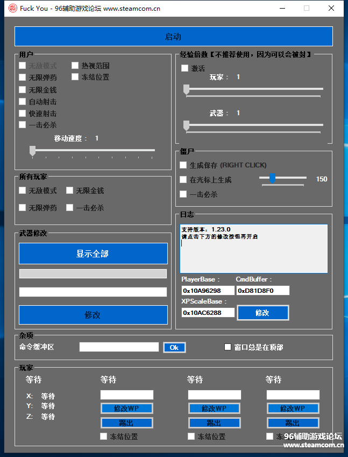This screenshot has height=457, width=348.
Task: Click the gray field under 显示全部
Action: tap(93, 273)
